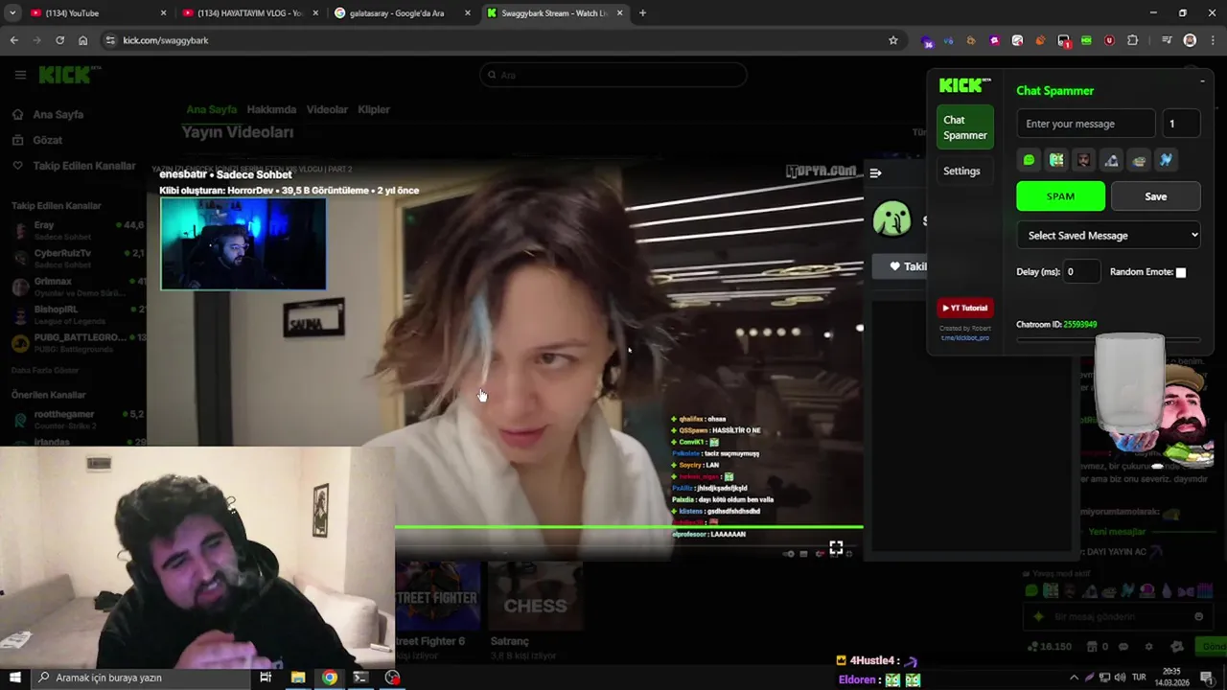The image size is (1227, 690).
Task: Select the Hakkımda channel tab
Action: point(271,109)
